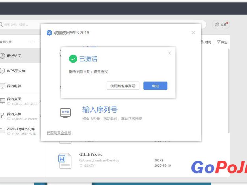
Task: Click the 输入序列号 heading
Action: (x=100, y=109)
